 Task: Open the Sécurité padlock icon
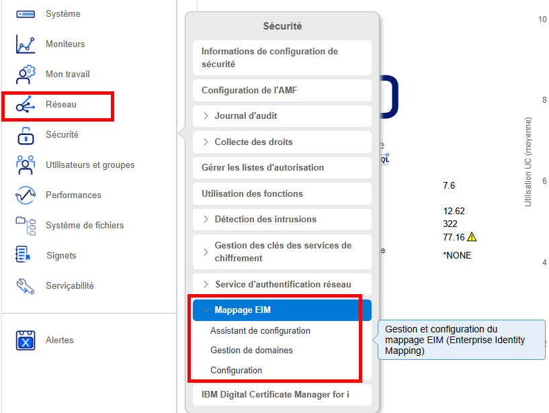pyautogui.click(x=25, y=135)
